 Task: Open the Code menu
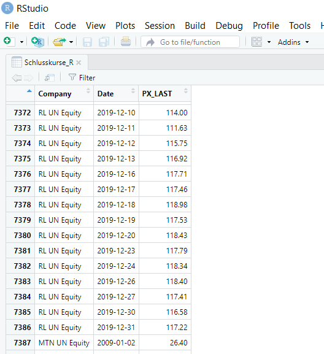(x=65, y=26)
